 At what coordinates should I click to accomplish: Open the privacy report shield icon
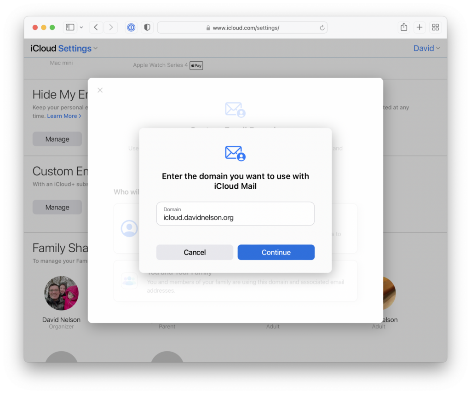147,27
